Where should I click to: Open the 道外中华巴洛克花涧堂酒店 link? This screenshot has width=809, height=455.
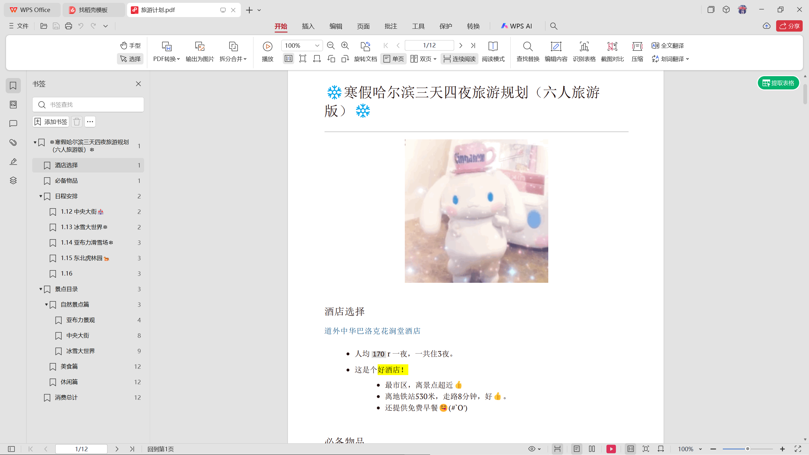(372, 331)
